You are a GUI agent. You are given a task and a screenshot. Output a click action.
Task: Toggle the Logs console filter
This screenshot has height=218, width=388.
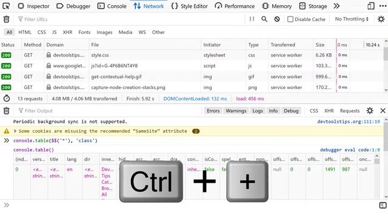[257, 111]
